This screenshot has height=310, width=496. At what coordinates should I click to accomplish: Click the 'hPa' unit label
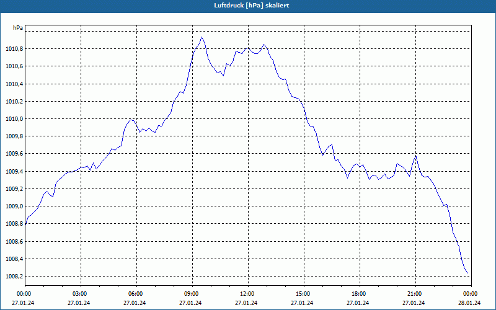(x=18, y=27)
